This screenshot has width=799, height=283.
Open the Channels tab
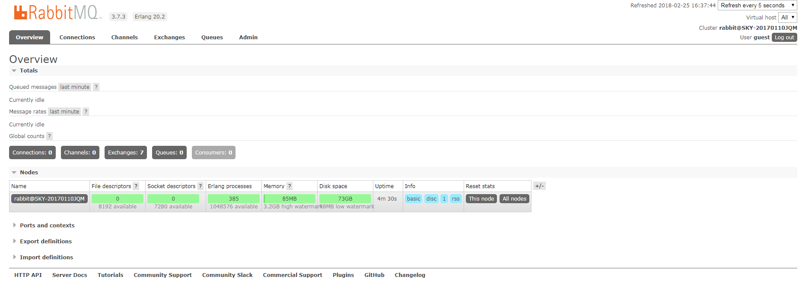pyautogui.click(x=124, y=38)
